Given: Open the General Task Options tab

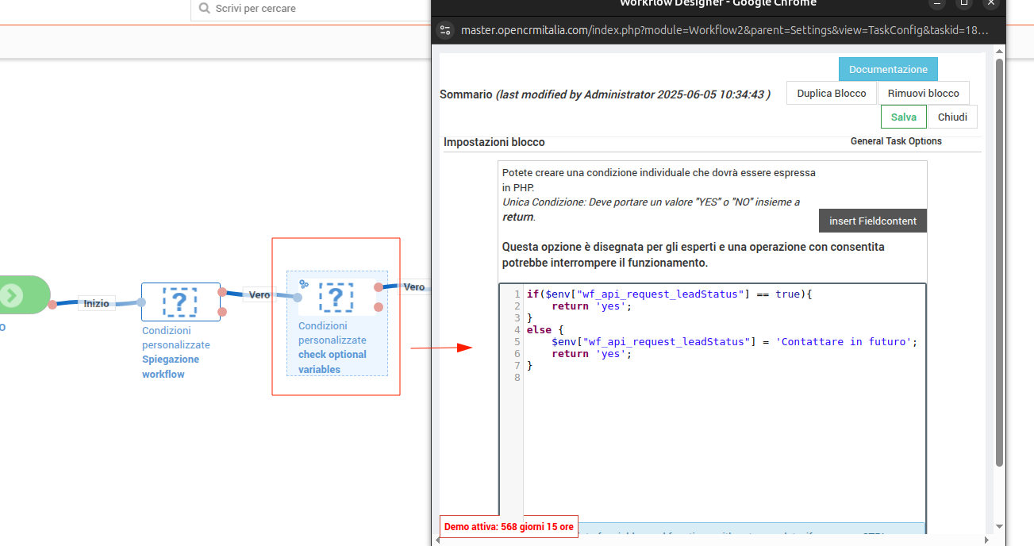Looking at the screenshot, I should click(x=896, y=141).
